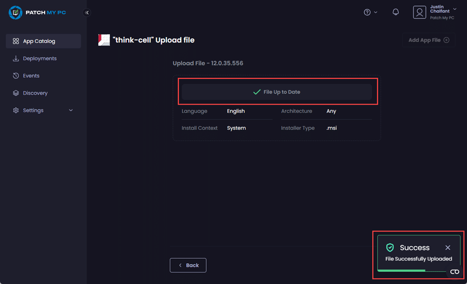Screen dimensions: 467x284
Task: Dismiss the Success notification with X
Action: 448,247
